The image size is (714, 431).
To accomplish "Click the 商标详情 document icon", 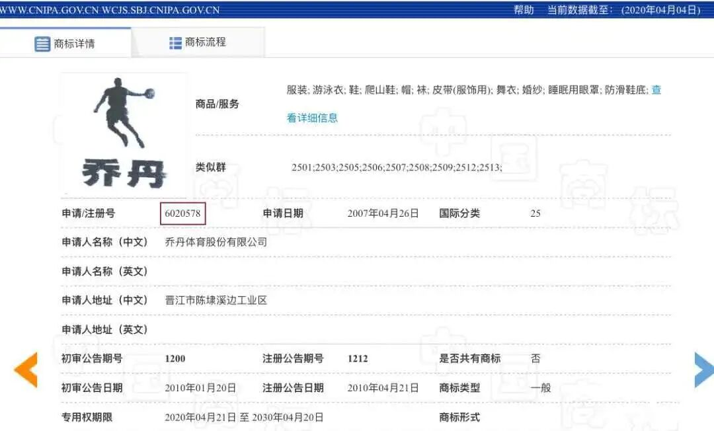I will 42,44.
